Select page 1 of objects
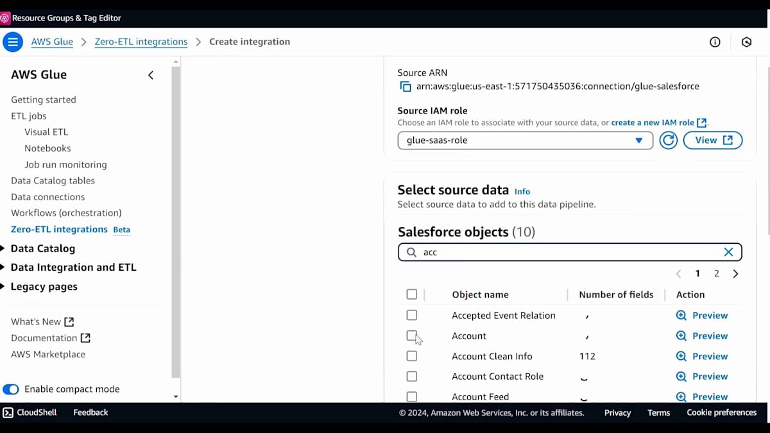Viewport: 770px width, 433px height. coord(697,274)
